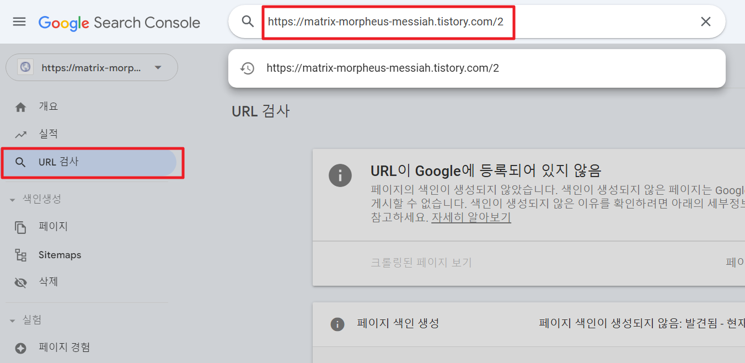Click the sitemap tree icon
This screenshot has width=745, height=363.
point(20,255)
